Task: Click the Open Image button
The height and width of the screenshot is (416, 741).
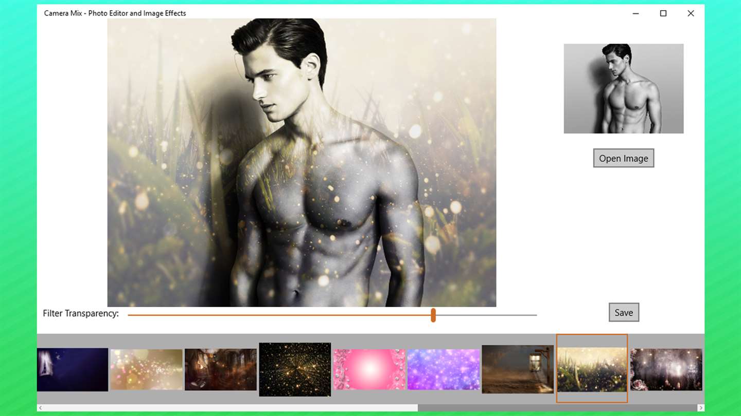Action: pyautogui.click(x=623, y=158)
